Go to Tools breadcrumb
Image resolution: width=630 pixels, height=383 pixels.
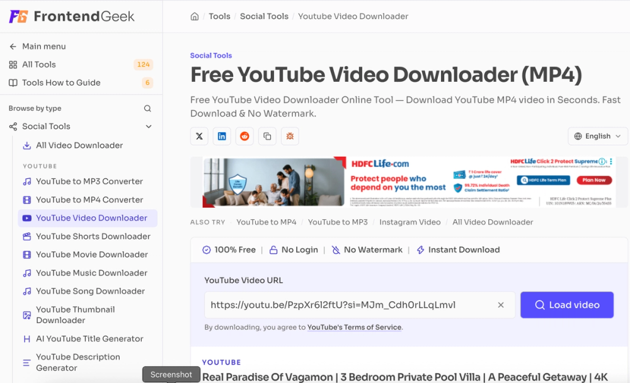[219, 16]
